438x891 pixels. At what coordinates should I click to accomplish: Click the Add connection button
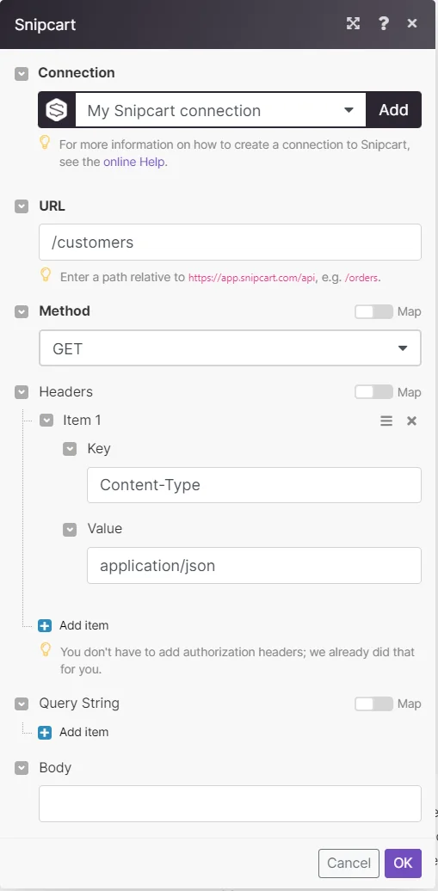tap(393, 110)
